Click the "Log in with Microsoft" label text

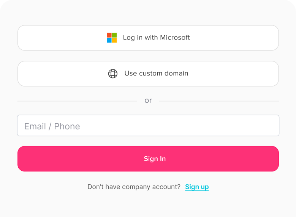pyautogui.click(x=156, y=38)
